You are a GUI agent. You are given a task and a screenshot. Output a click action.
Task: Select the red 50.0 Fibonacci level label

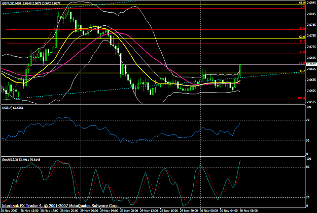[x=302, y=52]
